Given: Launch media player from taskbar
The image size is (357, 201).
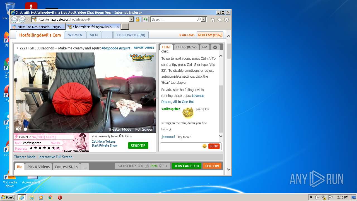Looking at the screenshot, I should (x=41, y=197).
